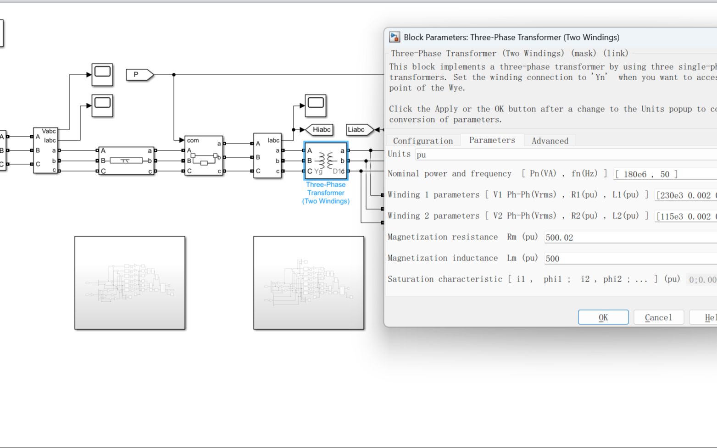The height and width of the screenshot is (448, 717).
Task: Open the scope connected to the Vabc output
Action: tap(102, 75)
